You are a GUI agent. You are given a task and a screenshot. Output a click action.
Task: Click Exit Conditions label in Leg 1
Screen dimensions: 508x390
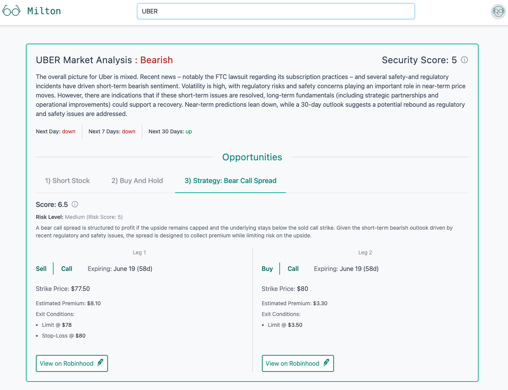coord(55,314)
